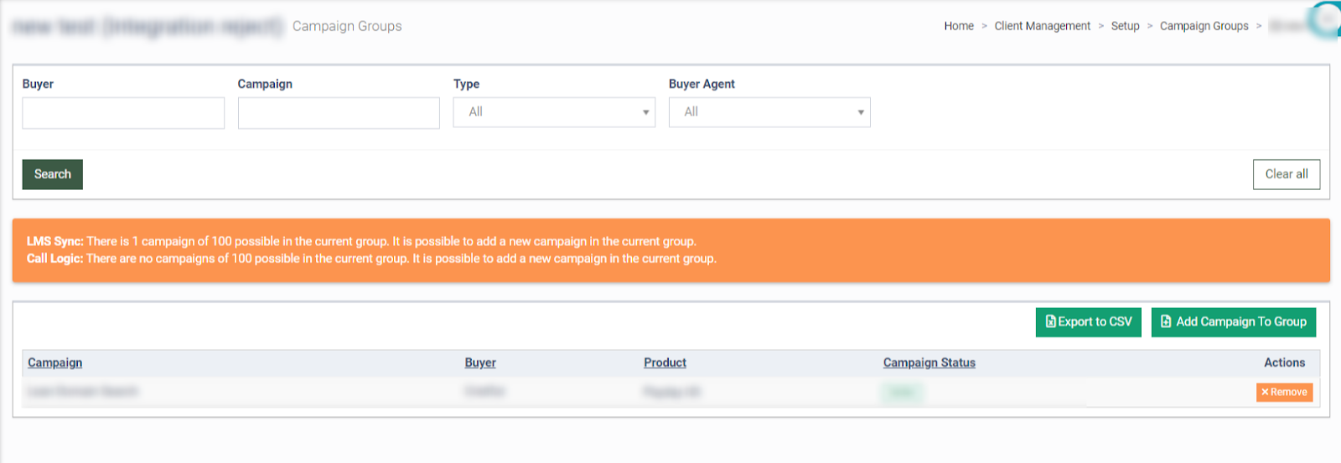Focus the Buyer text field
The width and height of the screenshot is (1341, 463).
point(123,113)
